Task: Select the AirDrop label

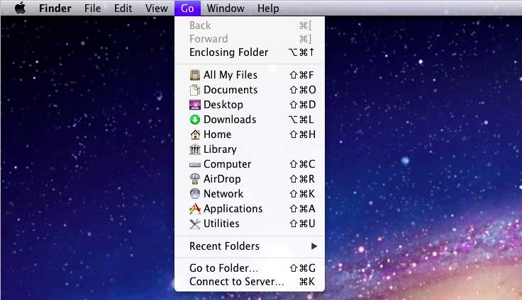Action: point(222,179)
